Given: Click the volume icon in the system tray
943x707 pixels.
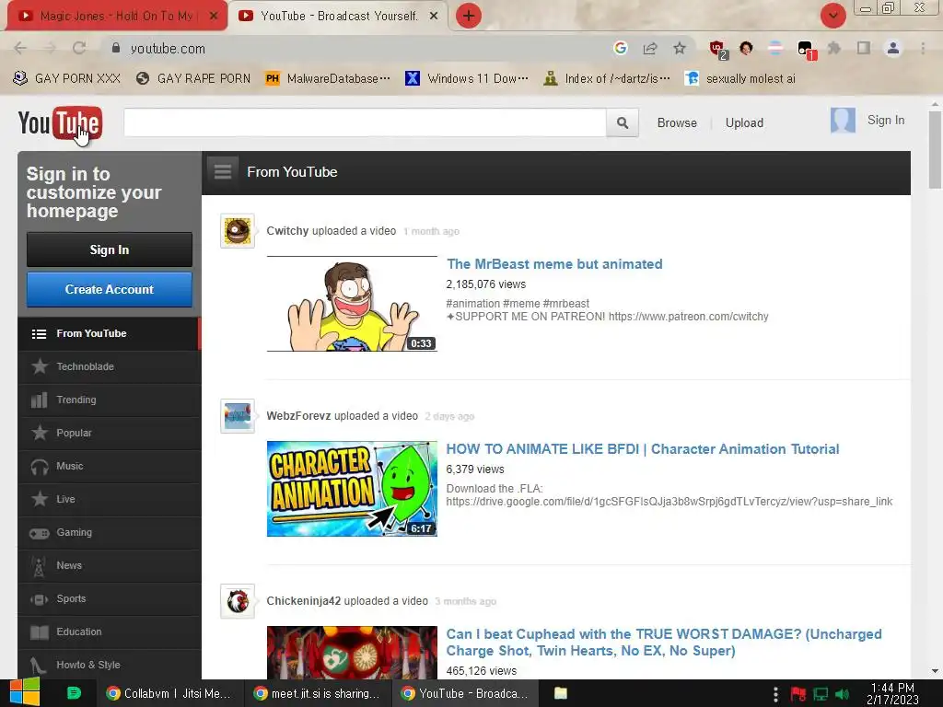Looking at the screenshot, I should pos(843,694).
